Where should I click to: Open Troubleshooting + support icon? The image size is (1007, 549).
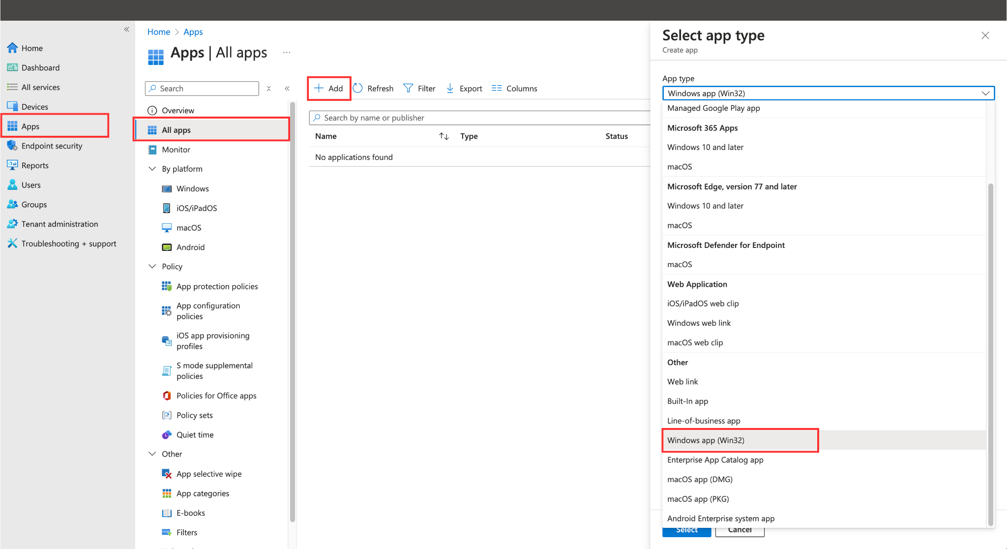[x=12, y=244]
